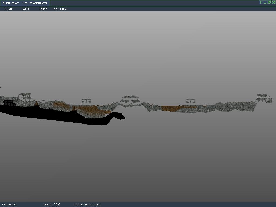Minimize the PolyWorks window
276x207 pixels.
pyautogui.click(x=265, y=2)
